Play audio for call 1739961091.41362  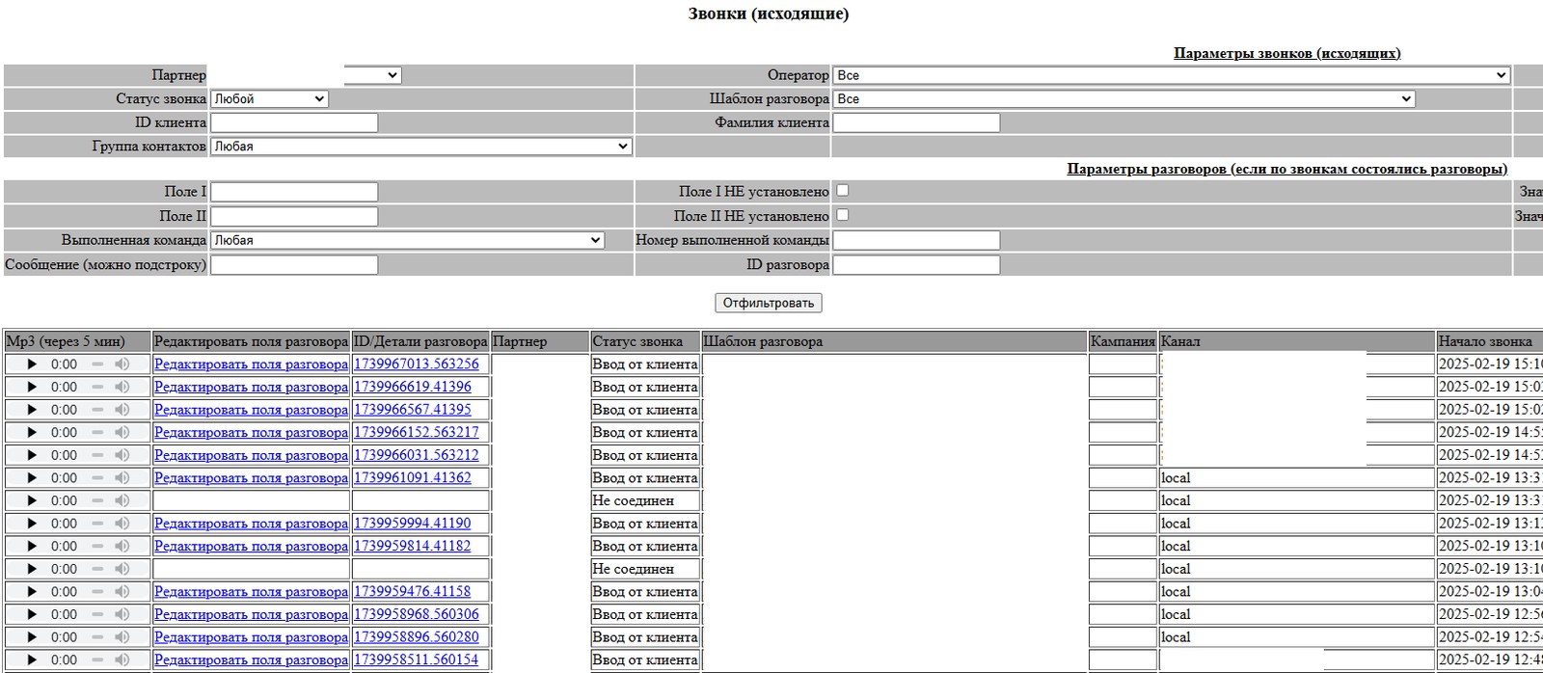[x=32, y=478]
